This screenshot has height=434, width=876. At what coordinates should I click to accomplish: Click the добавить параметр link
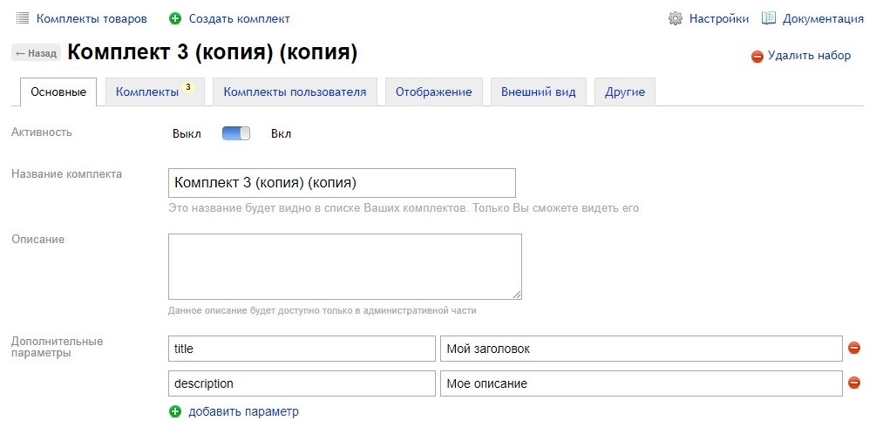click(243, 411)
